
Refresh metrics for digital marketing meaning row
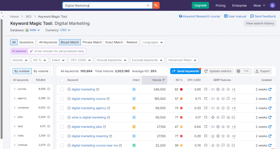270,136
